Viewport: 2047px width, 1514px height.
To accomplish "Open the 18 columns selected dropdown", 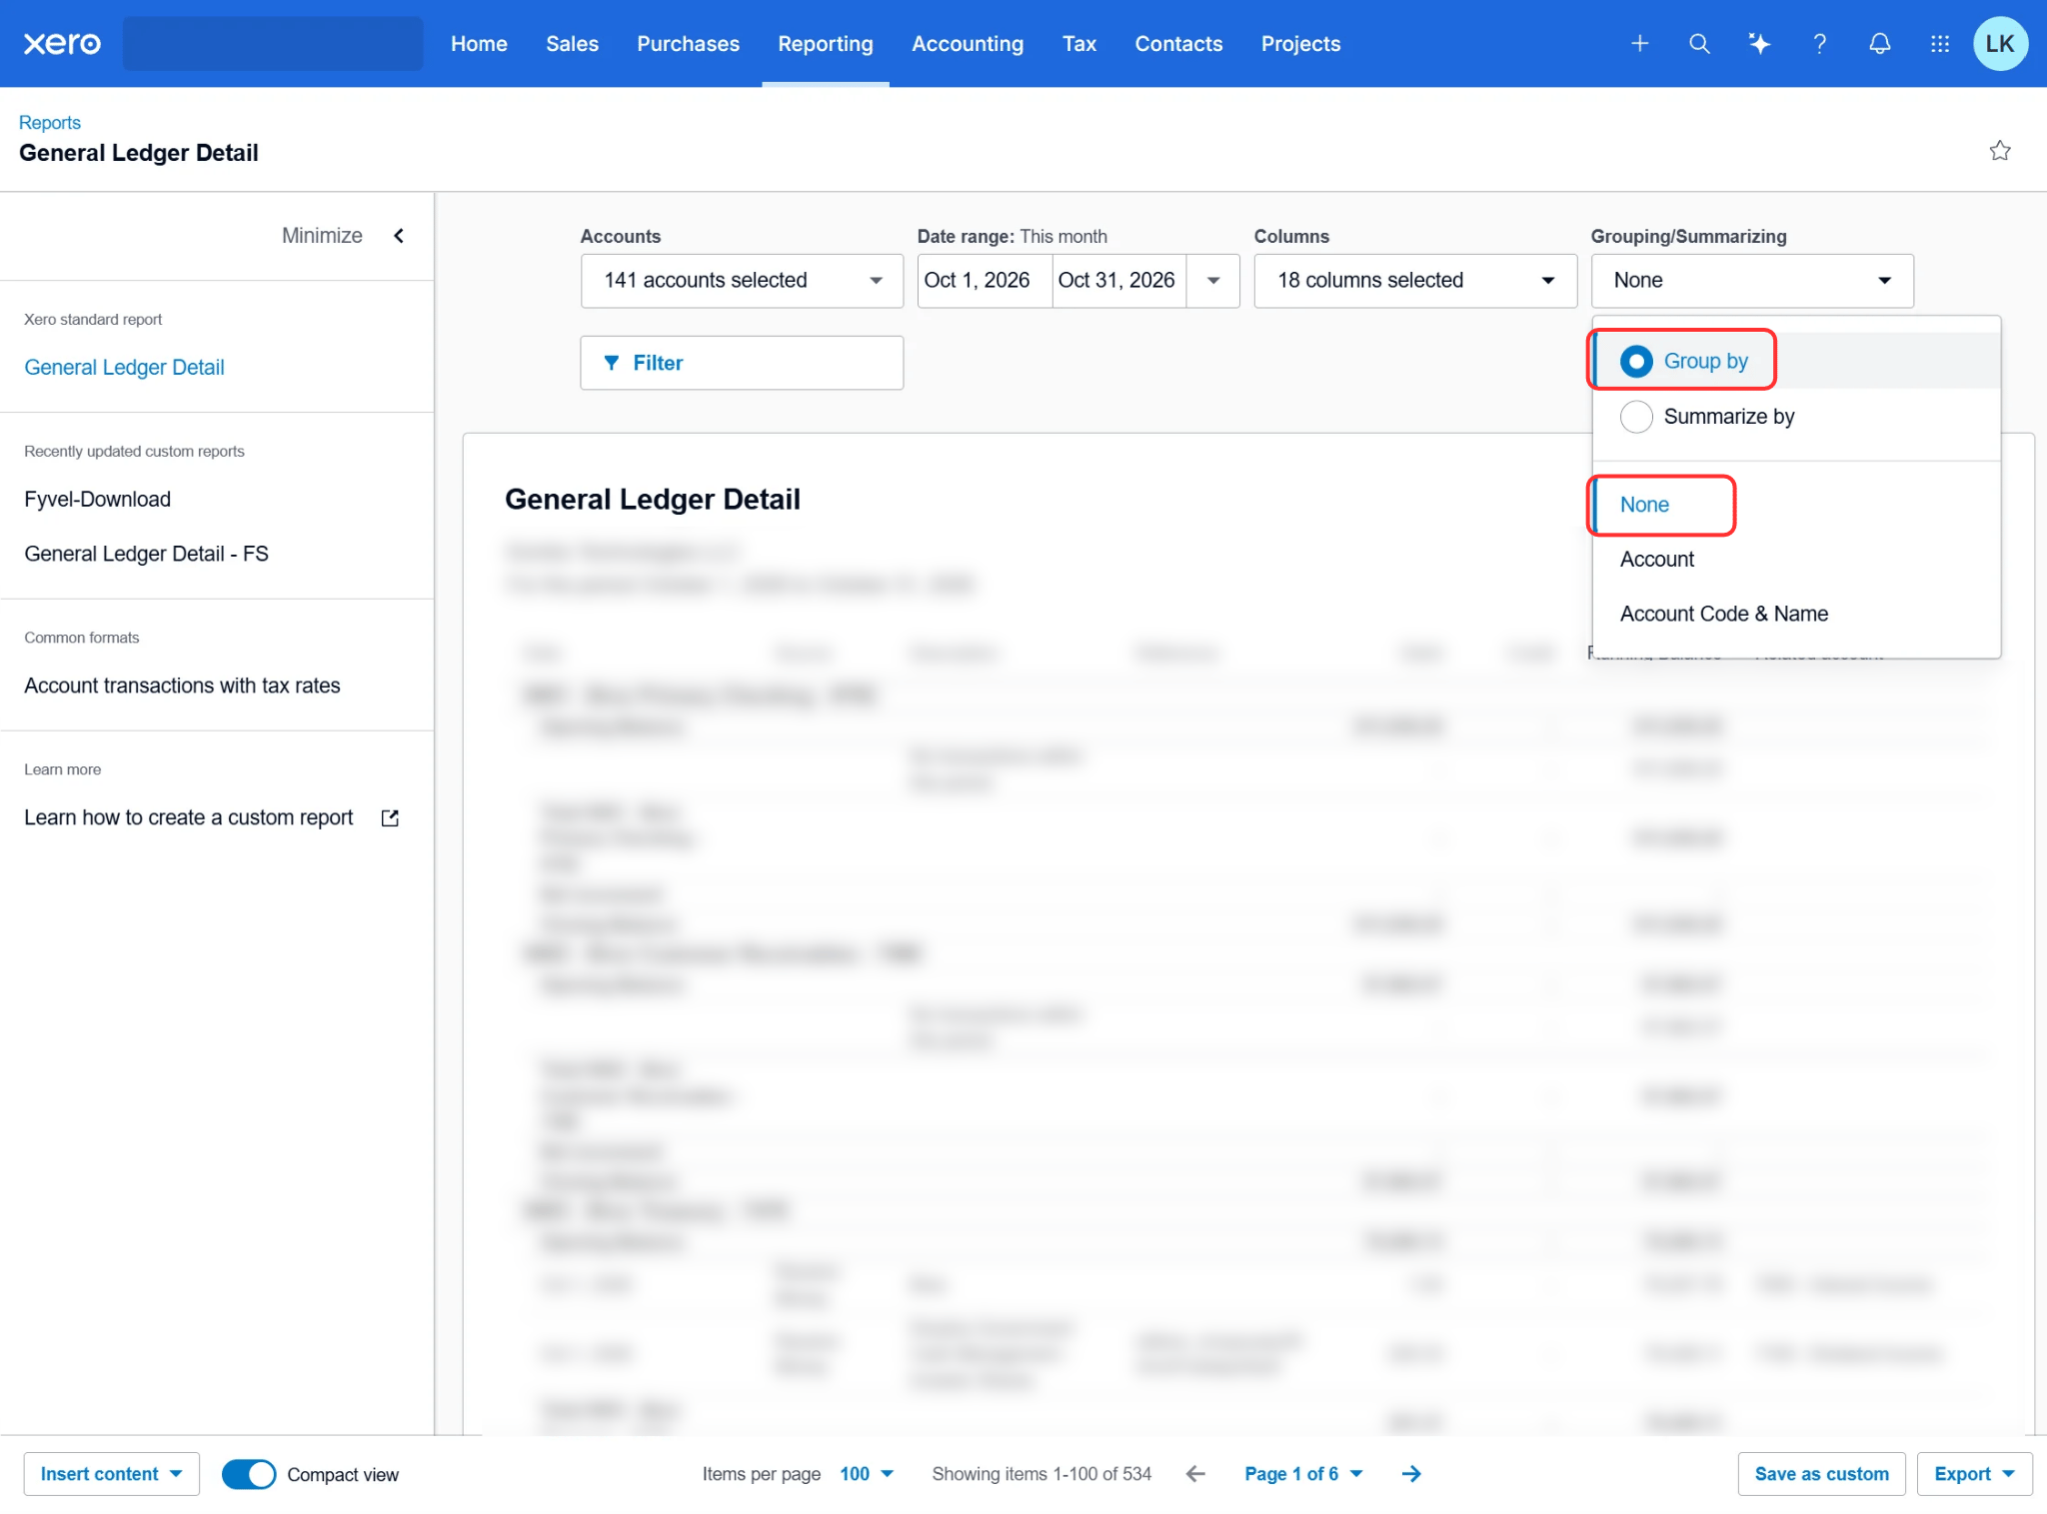I will (x=1415, y=281).
